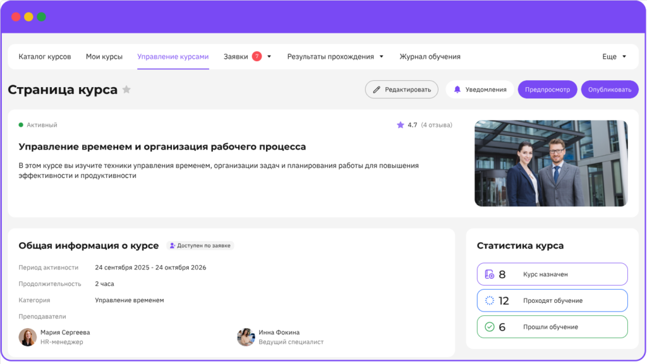This screenshot has height=364, width=647.
Task: Click the HR-менеджер role label
Action: click(x=62, y=342)
